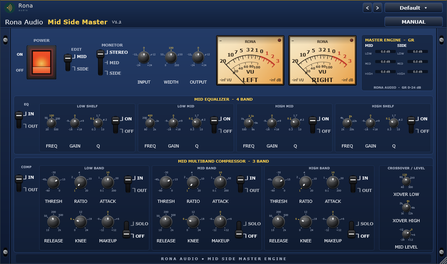Toggle High Shelf band On/Off switch
Image resolution: width=447 pixels, height=264 pixels.
(x=411, y=125)
